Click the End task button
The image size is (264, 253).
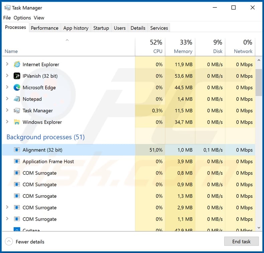point(241,241)
